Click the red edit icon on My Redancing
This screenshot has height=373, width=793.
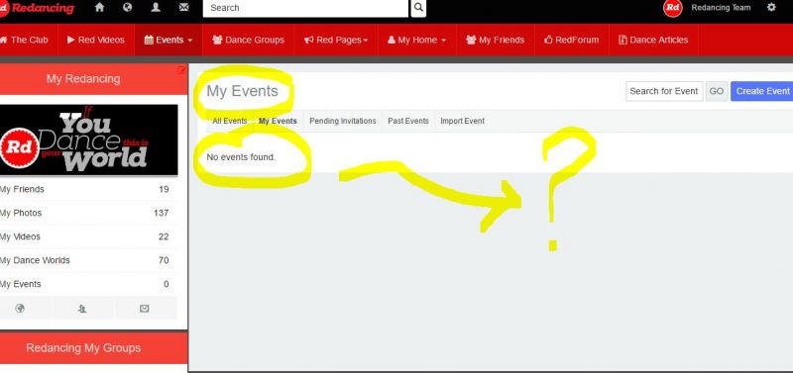(x=181, y=69)
